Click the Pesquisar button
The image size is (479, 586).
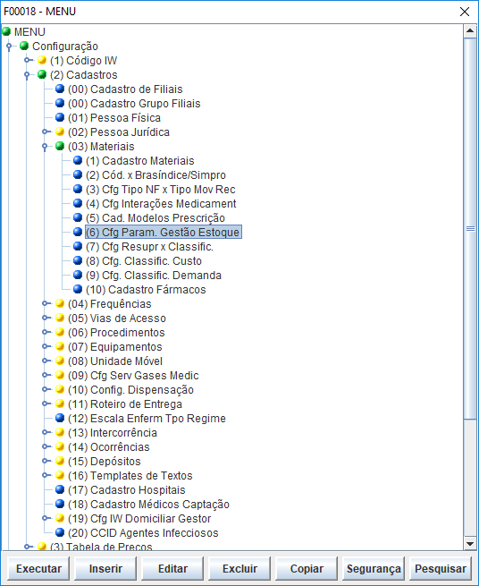click(441, 568)
